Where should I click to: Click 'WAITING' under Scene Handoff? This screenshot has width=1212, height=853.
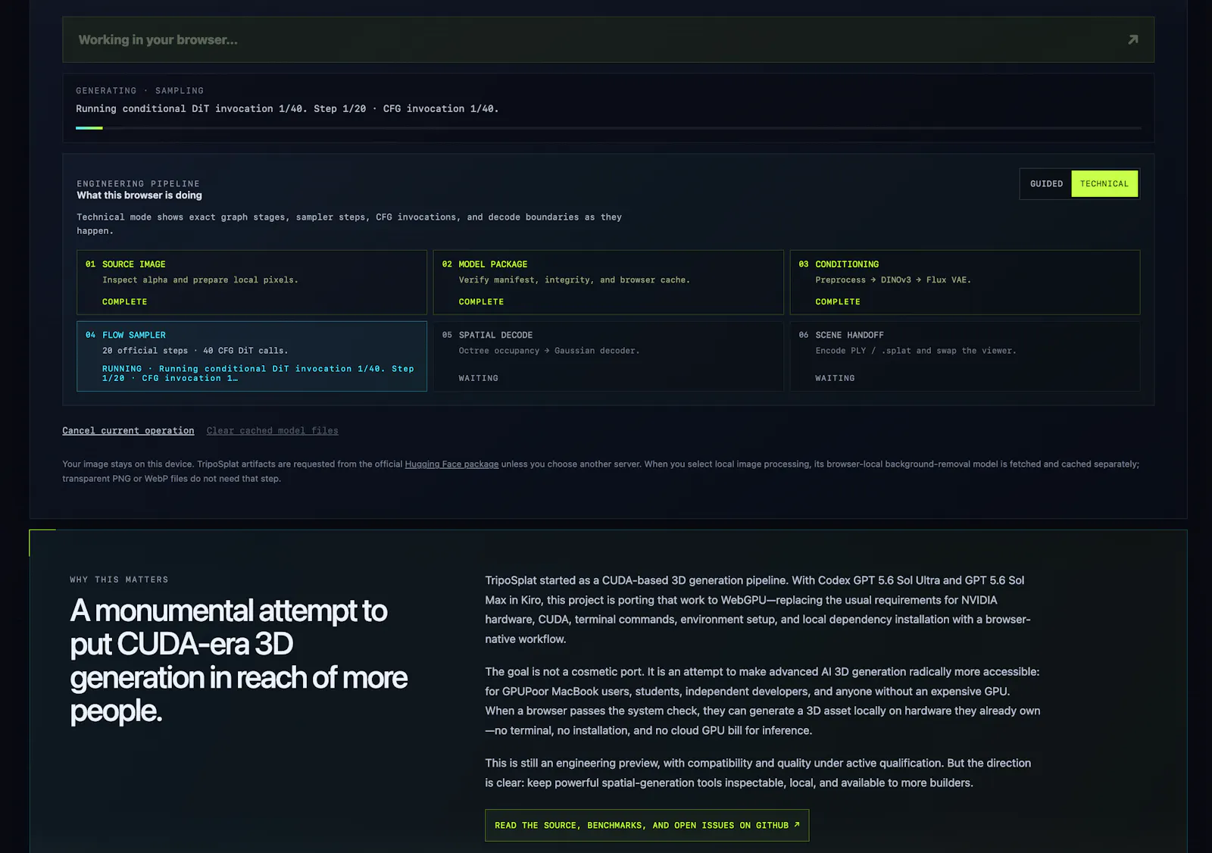835,378
